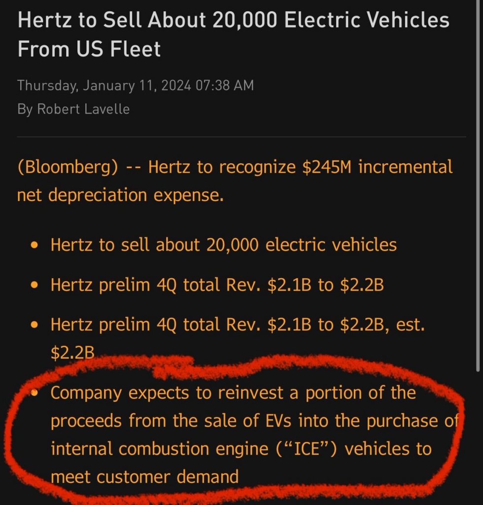Click the "net depreciation expense" text

pos(120,195)
